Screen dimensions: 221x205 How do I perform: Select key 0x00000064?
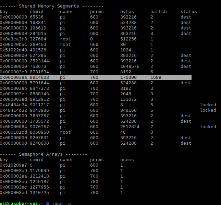13,127
